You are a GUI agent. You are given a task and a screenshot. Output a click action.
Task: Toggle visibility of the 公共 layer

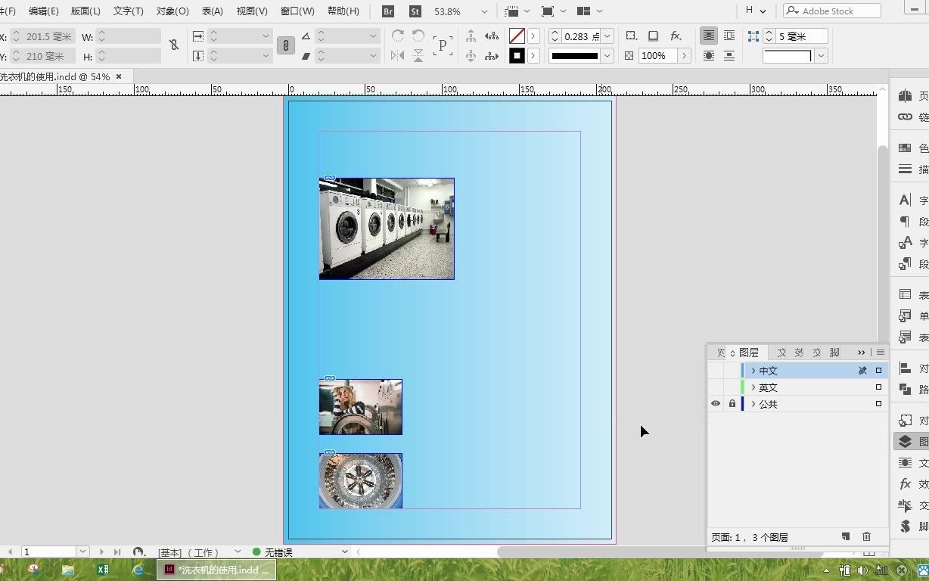[x=715, y=403]
